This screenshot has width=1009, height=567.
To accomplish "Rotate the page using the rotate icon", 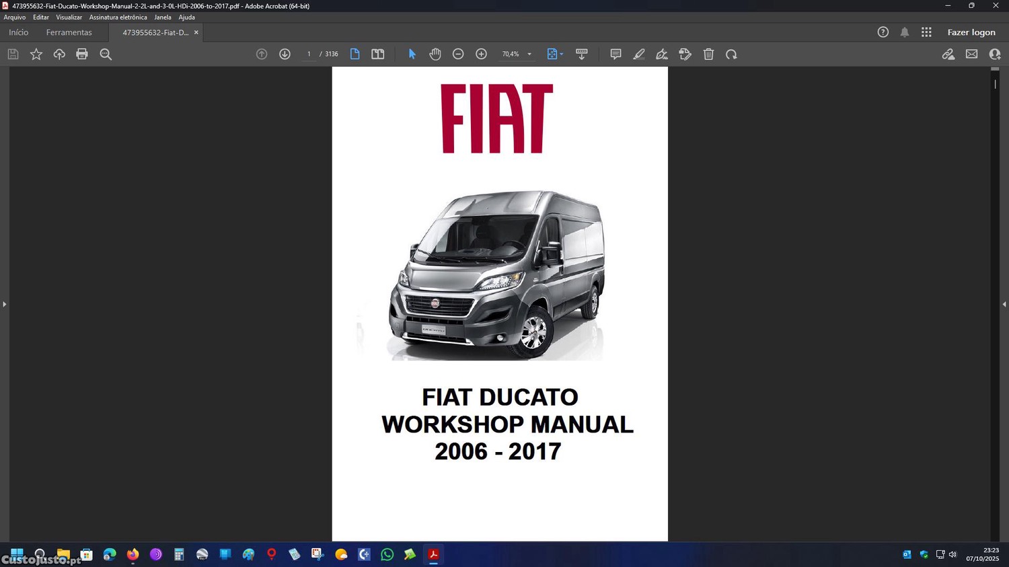I will click(731, 54).
